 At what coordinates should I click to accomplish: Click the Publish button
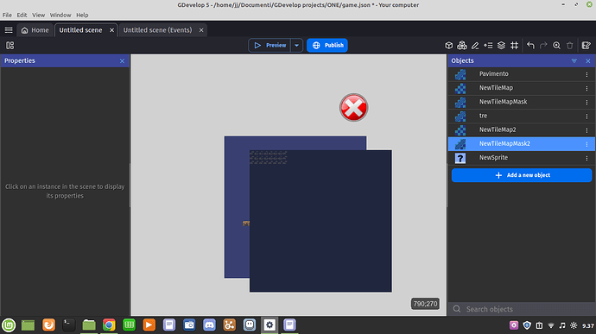pos(327,45)
